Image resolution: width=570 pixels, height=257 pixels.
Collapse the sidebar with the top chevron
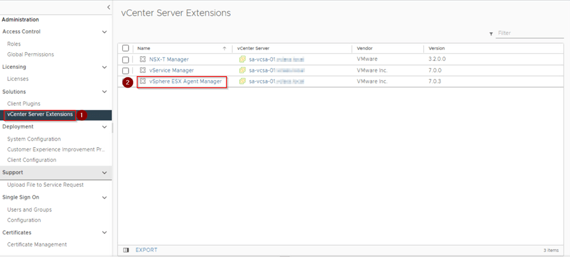click(x=108, y=6)
